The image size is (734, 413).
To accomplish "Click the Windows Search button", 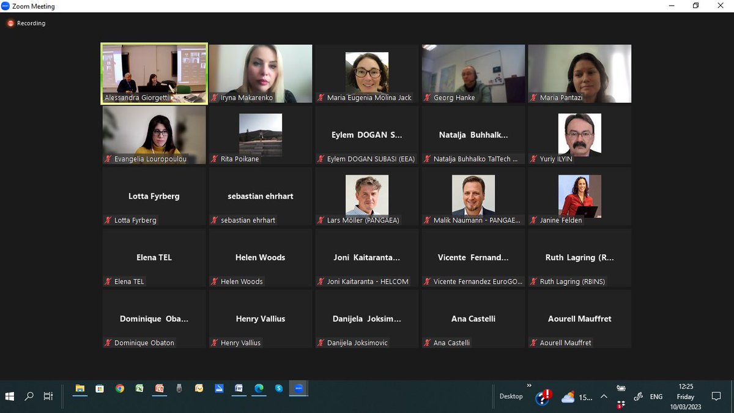I will 29,396.
